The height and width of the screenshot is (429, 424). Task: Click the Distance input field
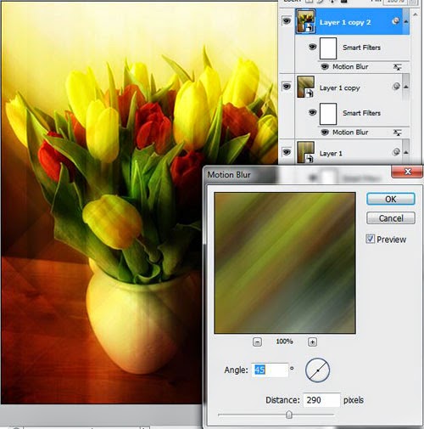pos(321,400)
